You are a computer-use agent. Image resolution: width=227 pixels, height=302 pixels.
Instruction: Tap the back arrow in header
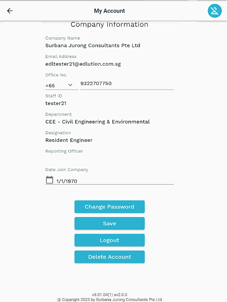click(10, 11)
